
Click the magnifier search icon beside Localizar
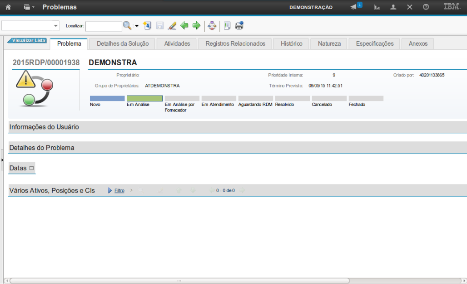tap(127, 25)
